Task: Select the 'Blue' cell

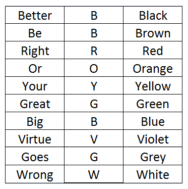Action: [153, 121]
